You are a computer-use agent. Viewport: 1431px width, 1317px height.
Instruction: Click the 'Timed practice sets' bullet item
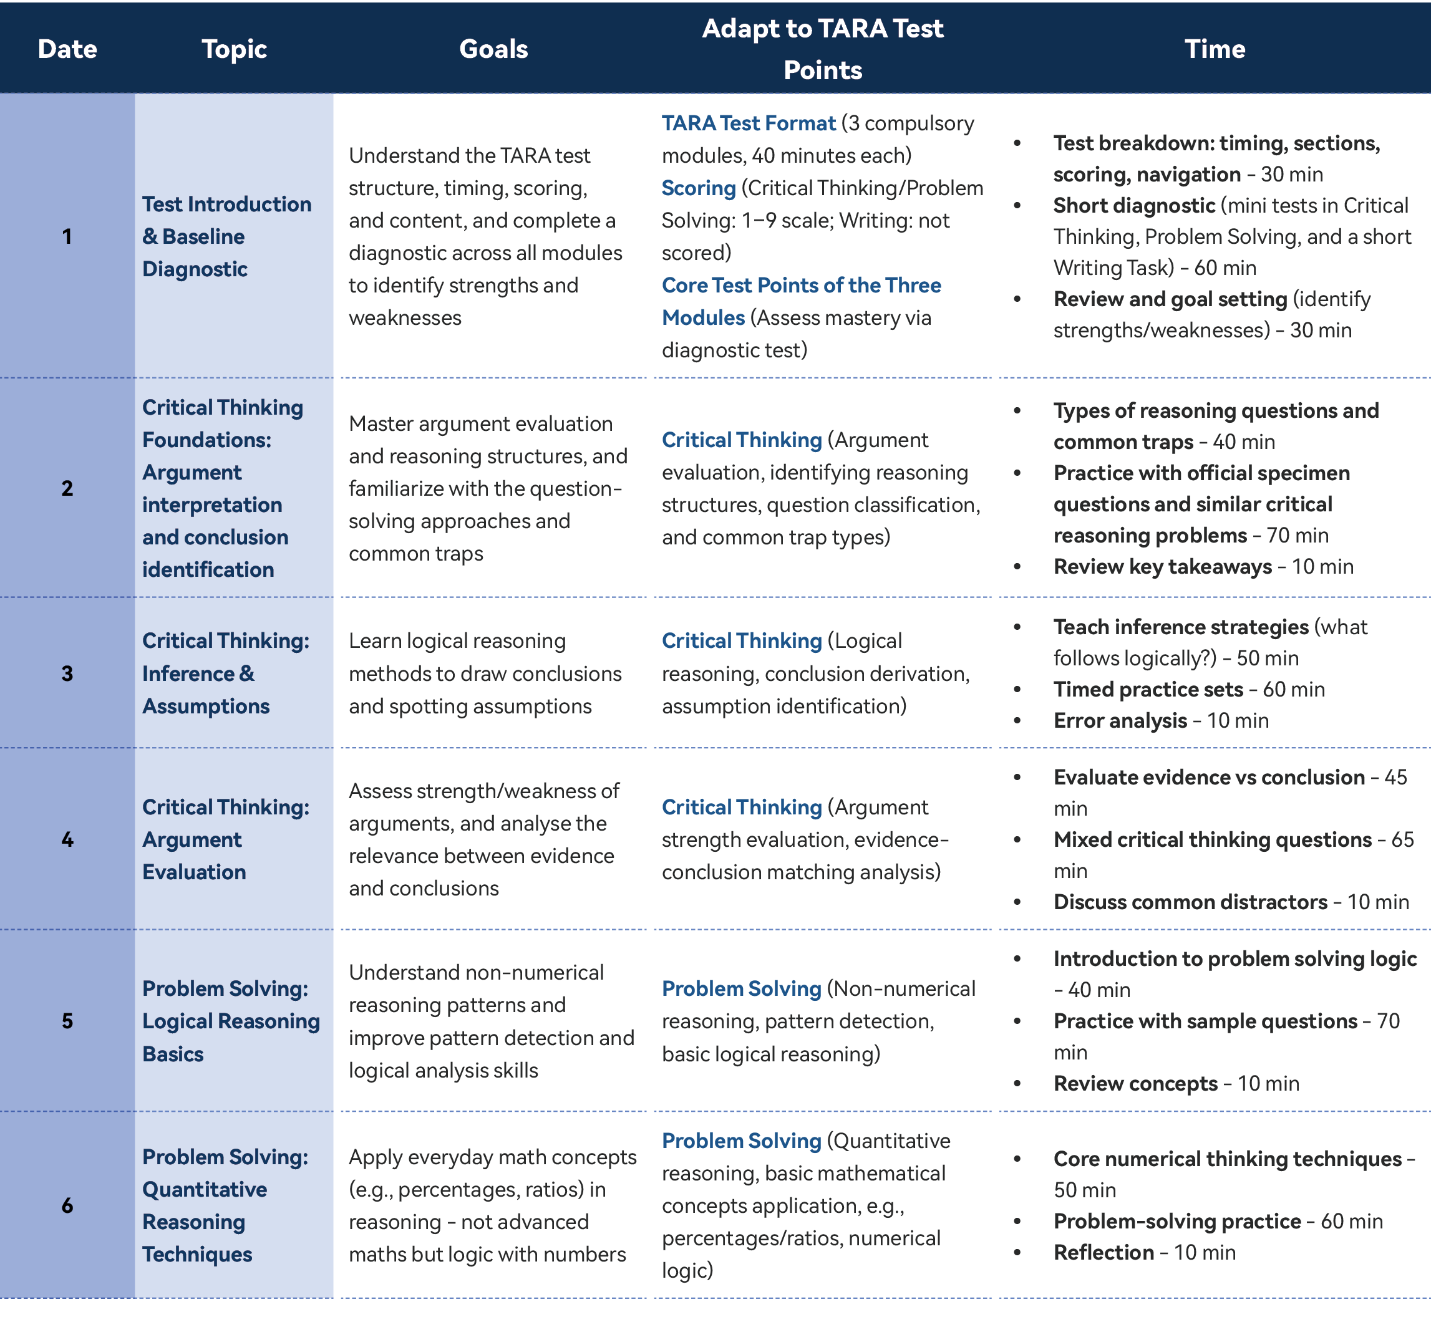click(1148, 689)
